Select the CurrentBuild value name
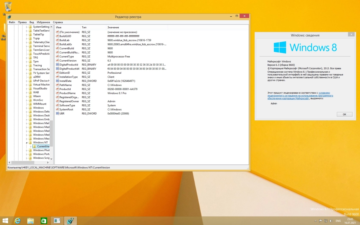 (x=67, y=48)
